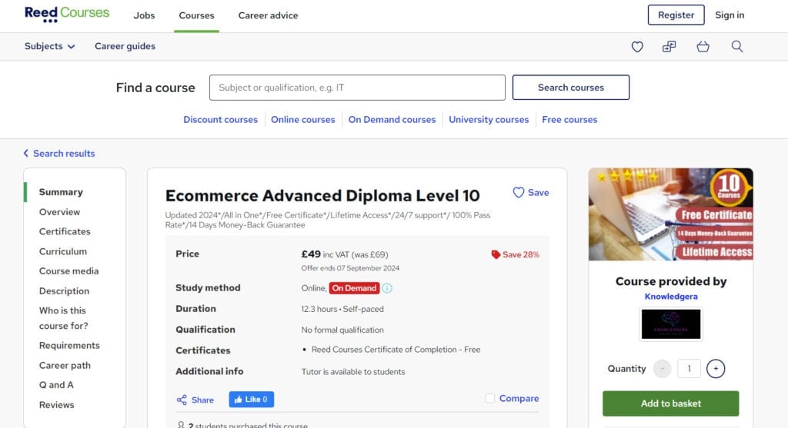
Task: Click the course promotional image
Action: [x=670, y=214]
